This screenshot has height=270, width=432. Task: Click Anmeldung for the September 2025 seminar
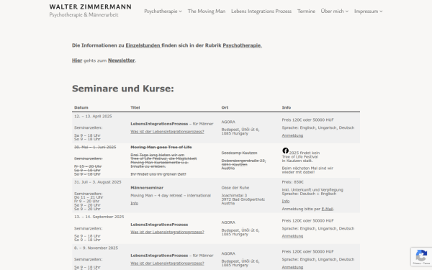(x=292, y=236)
